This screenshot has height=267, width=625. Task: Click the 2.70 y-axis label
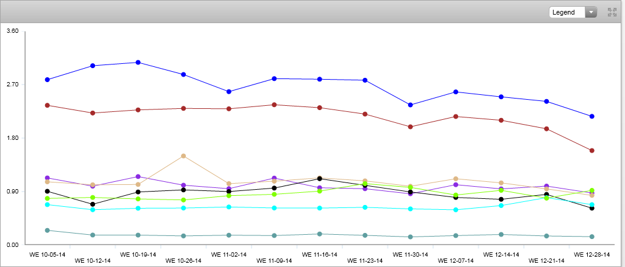click(12, 85)
